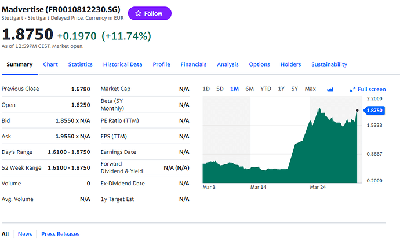Viewport: 400px width, 249px height.
Task: Click the Earnings Date label
Action: click(118, 152)
